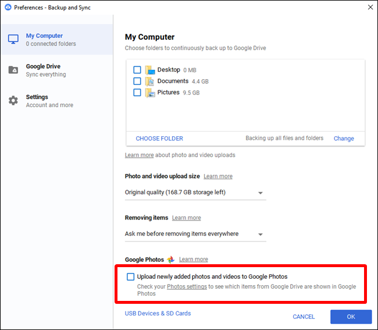Click the Google Drive folder icon
Screen dimensions: 378x330
pos(13,70)
